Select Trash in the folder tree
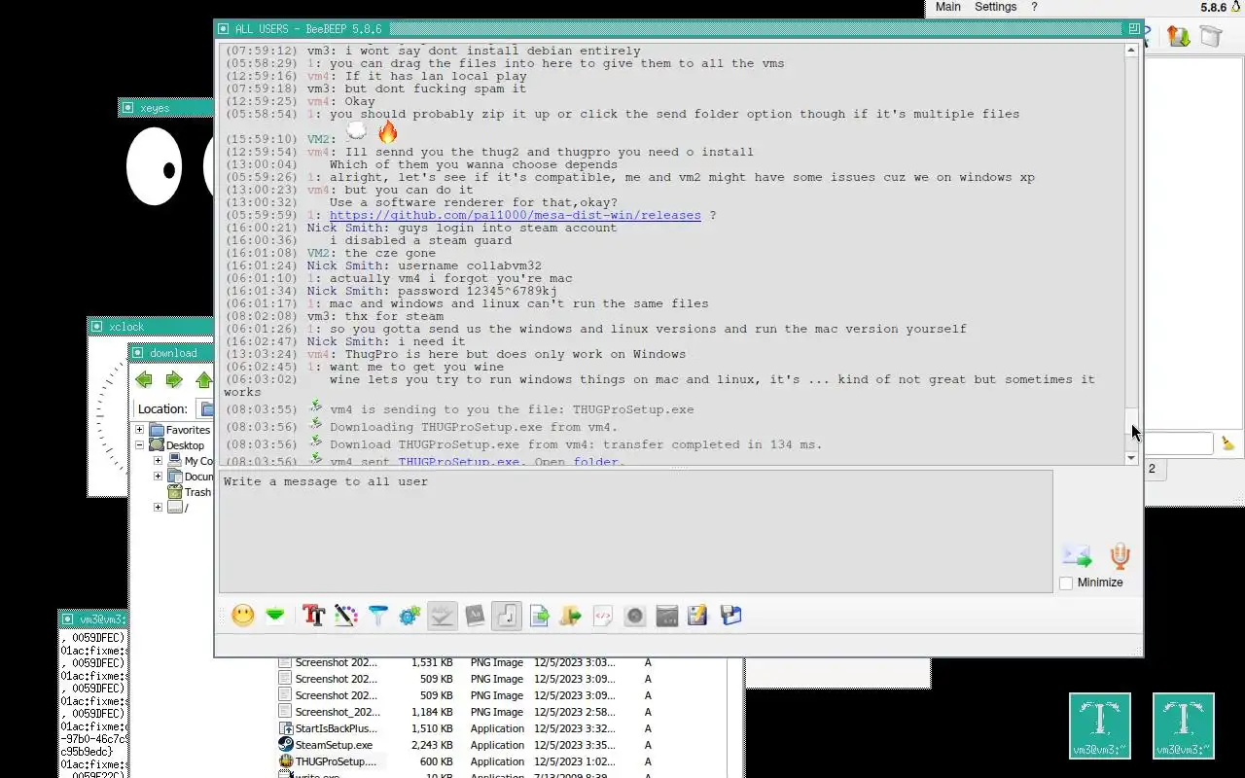 pos(197,492)
